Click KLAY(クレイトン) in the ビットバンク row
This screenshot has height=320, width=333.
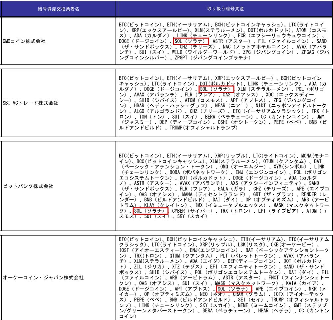166,205
